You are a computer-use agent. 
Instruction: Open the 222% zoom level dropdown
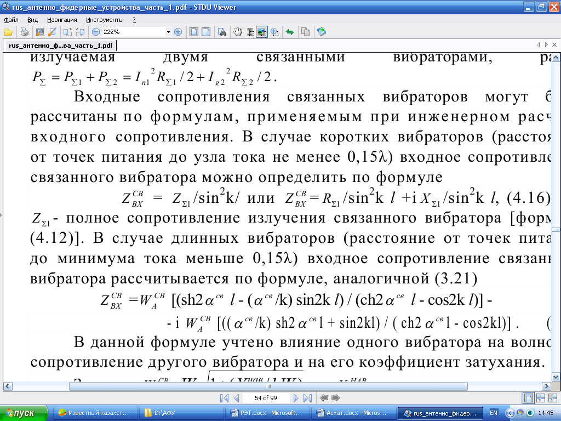point(168,32)
